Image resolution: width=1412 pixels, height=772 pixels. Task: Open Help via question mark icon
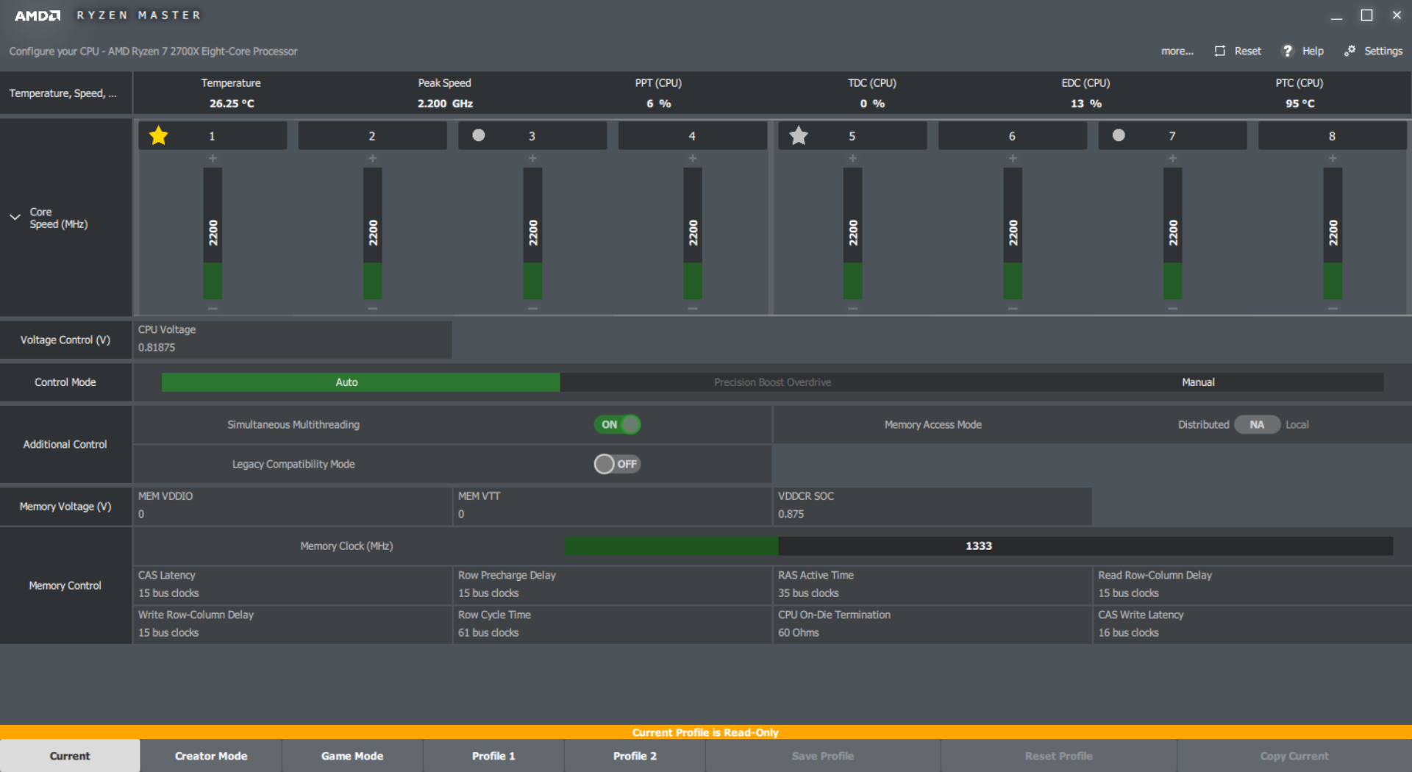click(1287, 51)
